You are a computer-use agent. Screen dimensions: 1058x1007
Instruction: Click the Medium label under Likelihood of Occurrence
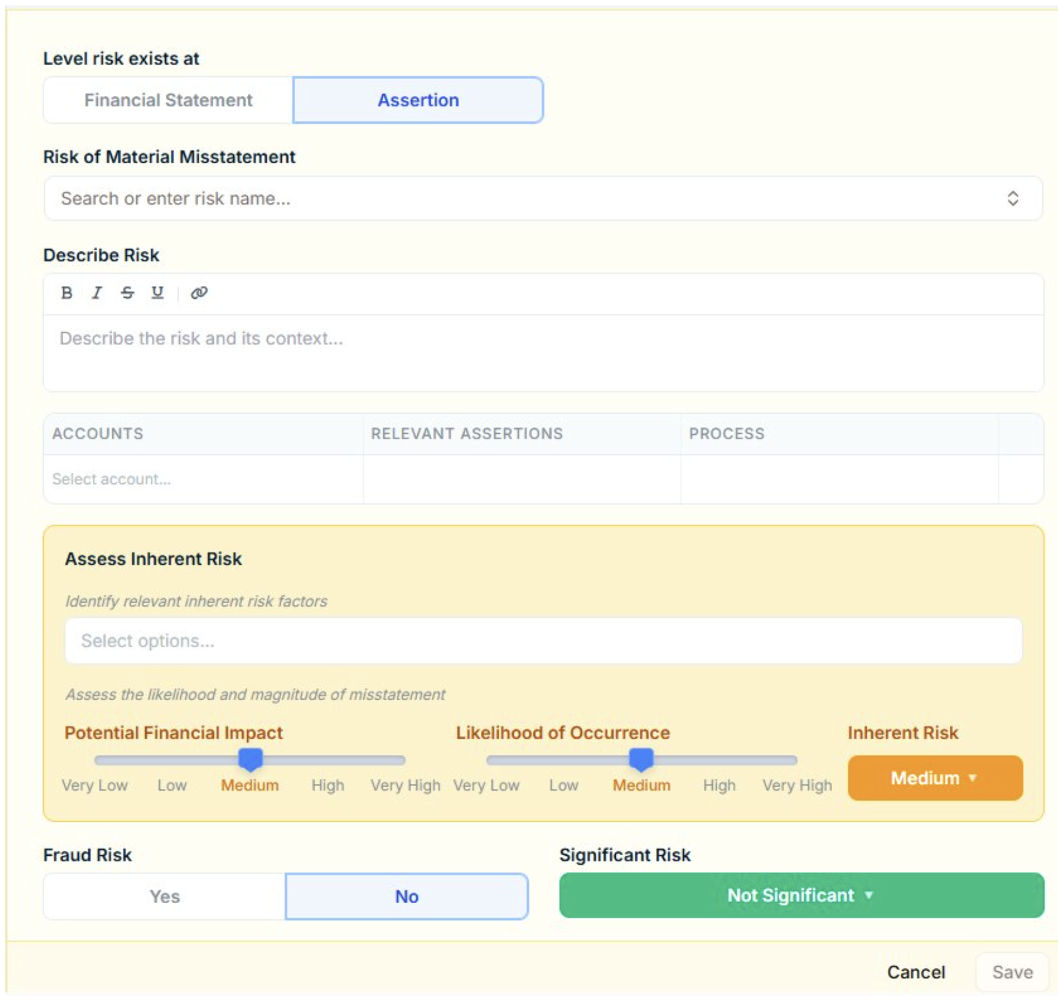[x=641, y=785]
